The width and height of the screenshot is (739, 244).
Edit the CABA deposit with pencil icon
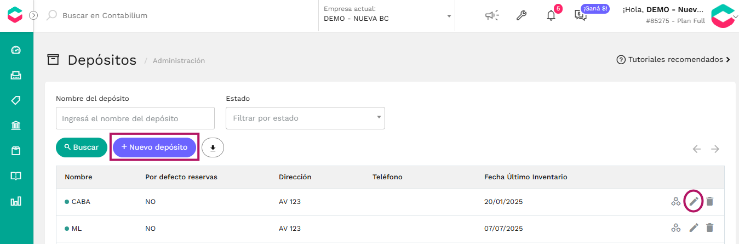(694, 201)
